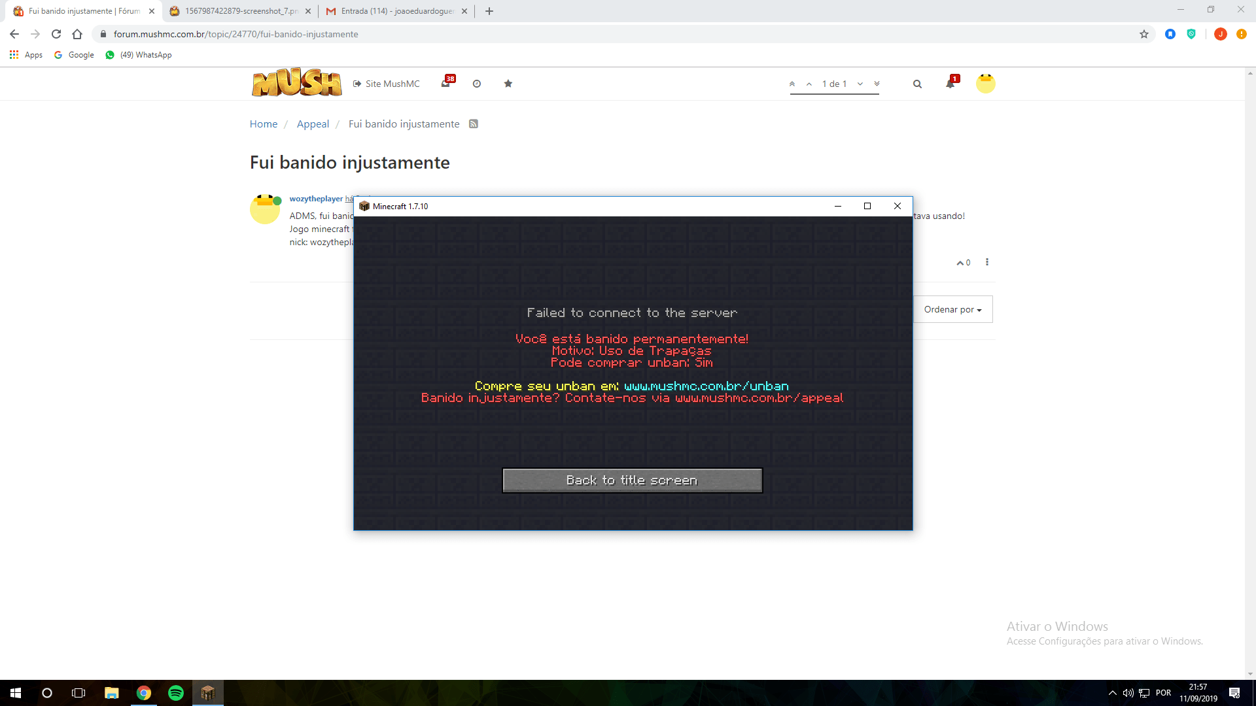Open Chrome profile J avatar
1256x706 pixels.
tap(1220, 34)
